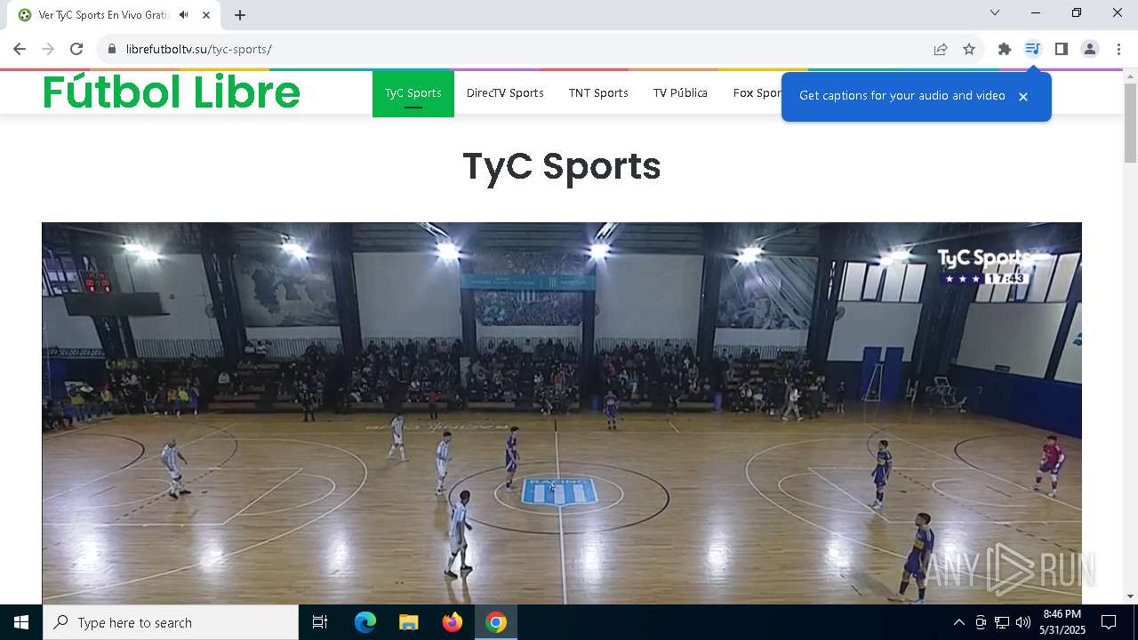Open the Fox Sports channel

[757, 93]
